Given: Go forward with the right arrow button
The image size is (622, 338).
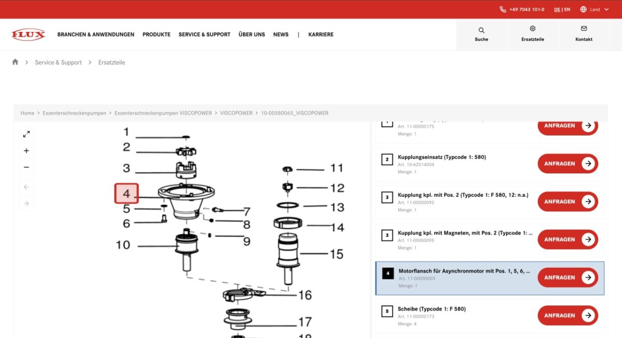Looking at the screenshot, I should [x=26, y=203].
